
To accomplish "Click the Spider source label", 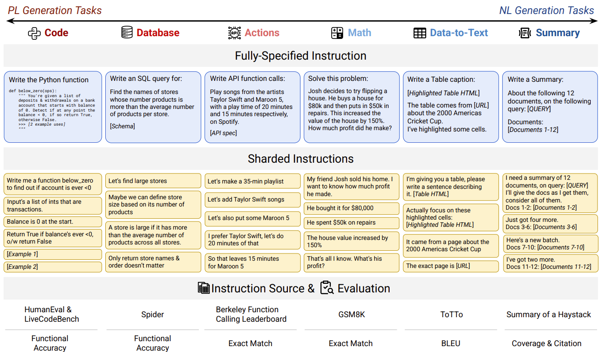I will [153, 314].
